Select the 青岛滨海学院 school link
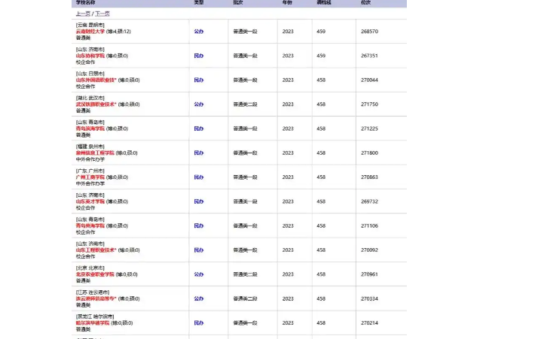 click(x=90, y=129)
